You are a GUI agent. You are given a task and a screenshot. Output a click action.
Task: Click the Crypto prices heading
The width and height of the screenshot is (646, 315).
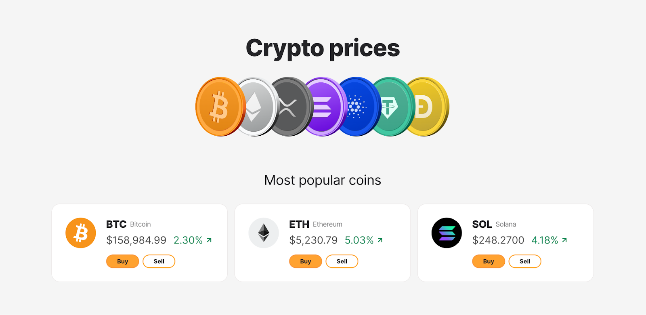click(x=323, y=48)
